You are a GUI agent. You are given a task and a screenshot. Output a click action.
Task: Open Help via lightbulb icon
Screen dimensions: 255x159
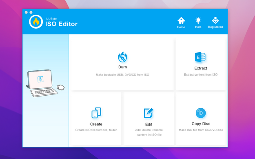tap(198, 20)
